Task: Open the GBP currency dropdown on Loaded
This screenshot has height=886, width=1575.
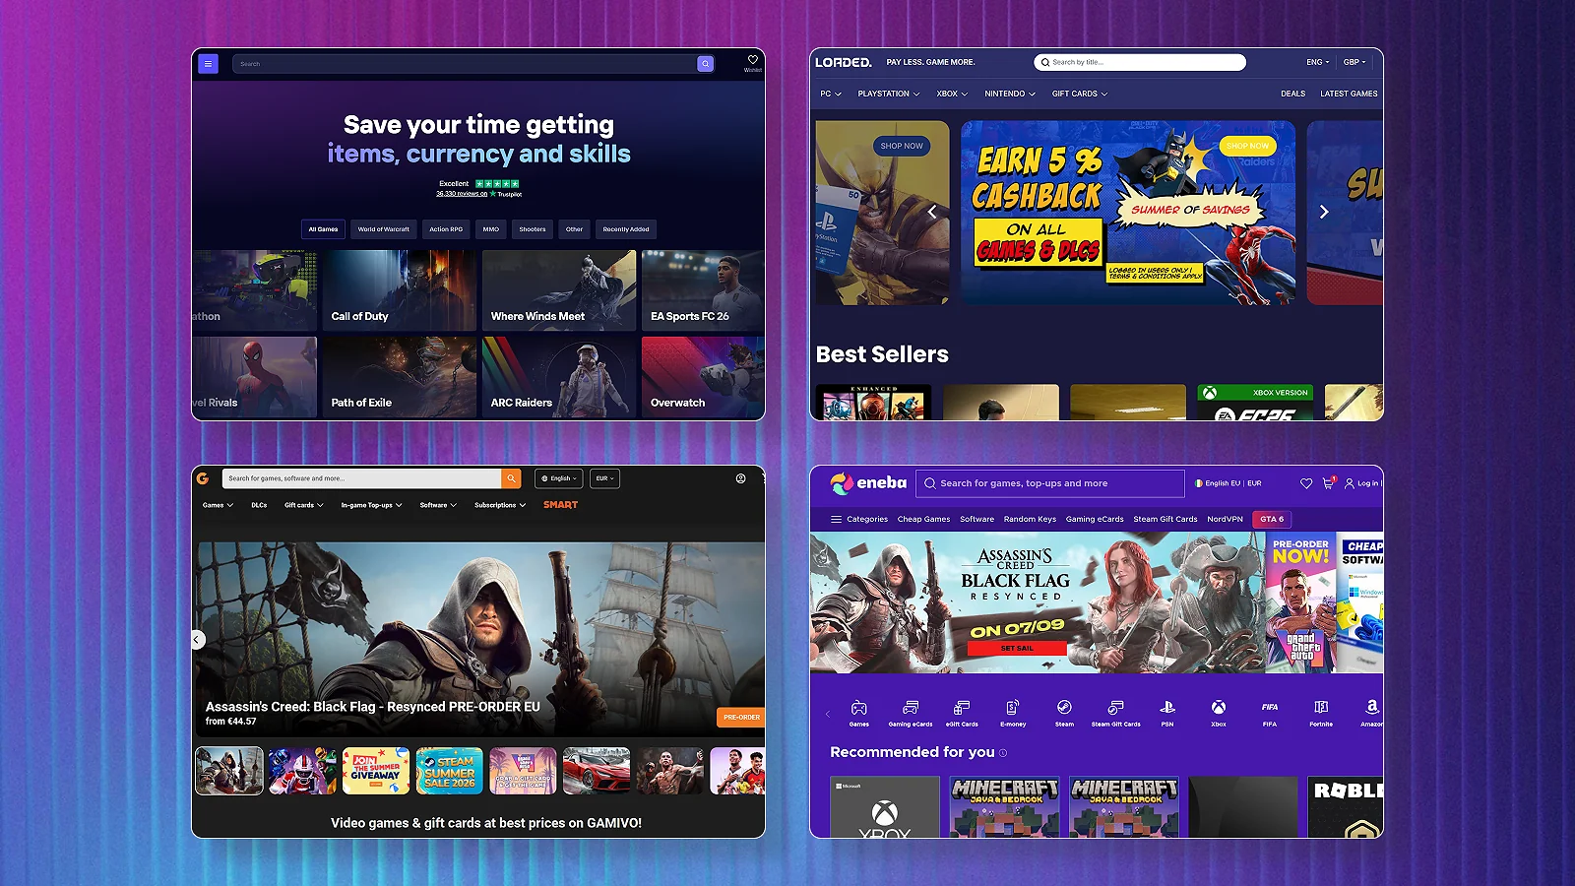Action: pos(1354,62)
